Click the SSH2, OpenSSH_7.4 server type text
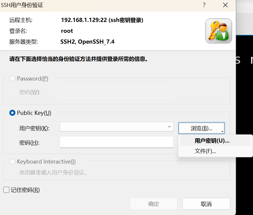The image size is (253, 215). pyautogui.click(x=87, y=41)
